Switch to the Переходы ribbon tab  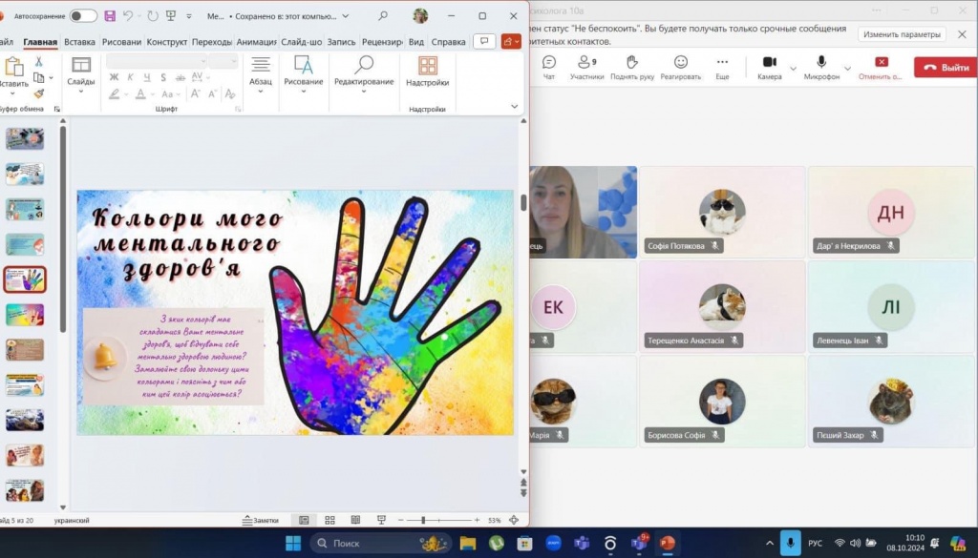211,42
